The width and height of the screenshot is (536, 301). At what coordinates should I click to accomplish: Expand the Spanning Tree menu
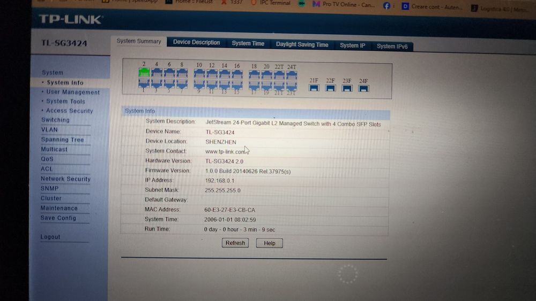(x=63, y=140)
